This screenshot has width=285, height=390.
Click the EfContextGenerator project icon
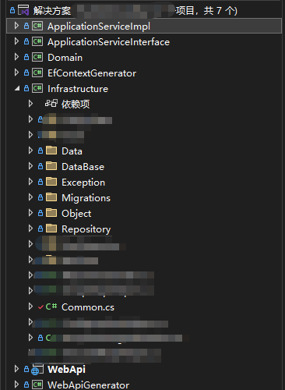click(x=37, y=73)
